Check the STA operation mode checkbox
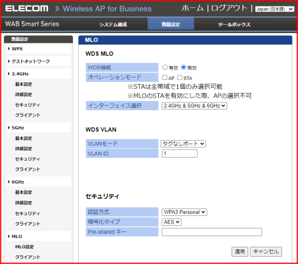The width and height of the screenshot is (298, 264). click(180, 78)
